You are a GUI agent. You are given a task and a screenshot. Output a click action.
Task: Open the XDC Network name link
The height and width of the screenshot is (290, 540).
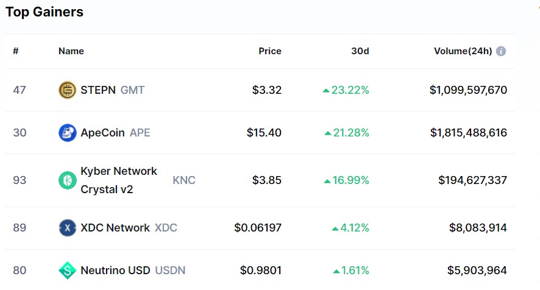(115, 228)
